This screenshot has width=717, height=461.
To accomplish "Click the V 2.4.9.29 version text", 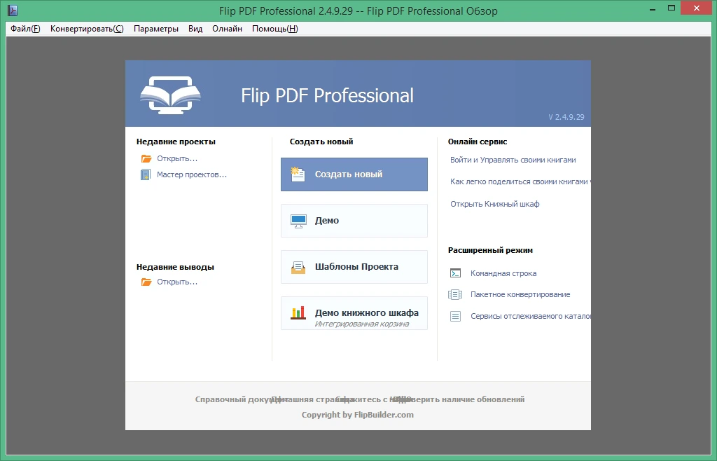I will coord(566,117).
